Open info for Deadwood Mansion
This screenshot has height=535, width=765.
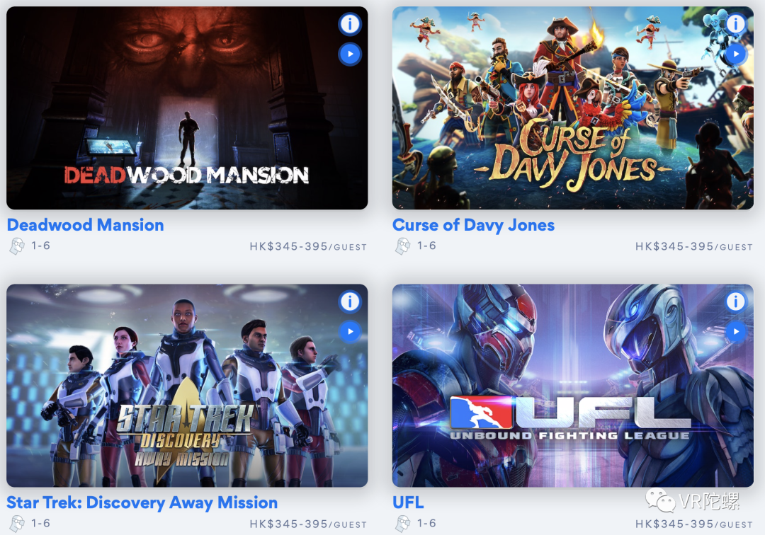point(350,24)
